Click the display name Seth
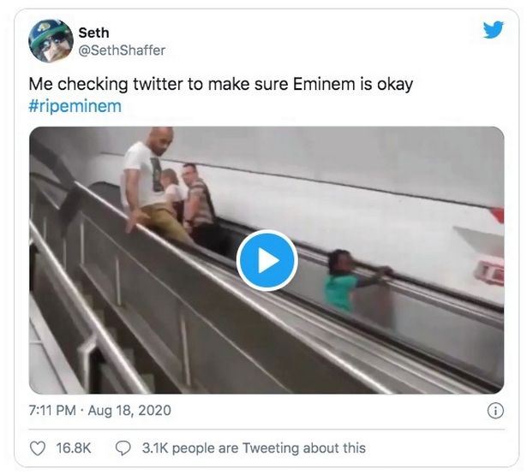527x474 pixels. click(93, 33)
